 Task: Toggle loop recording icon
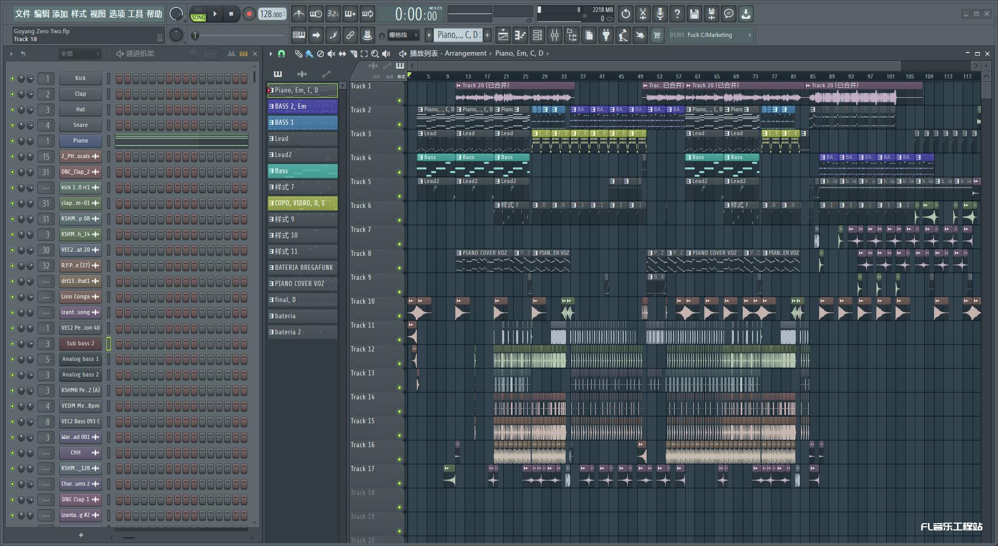point(367,14)
